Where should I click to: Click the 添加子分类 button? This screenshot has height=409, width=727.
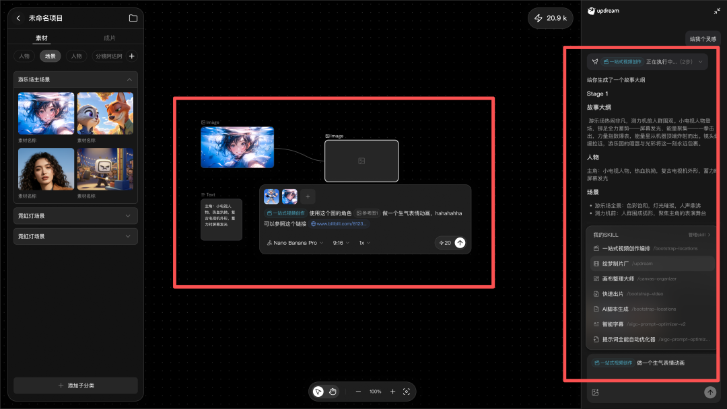pyautogui.click(x=75, y=385)
